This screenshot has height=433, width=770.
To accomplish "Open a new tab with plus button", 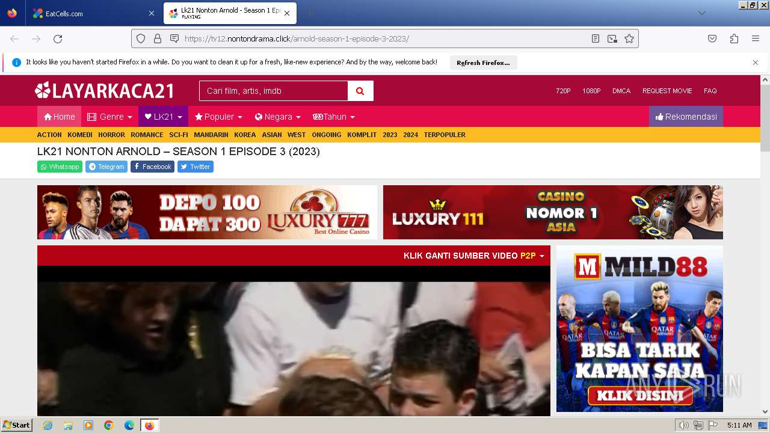I will coord(309,13).
